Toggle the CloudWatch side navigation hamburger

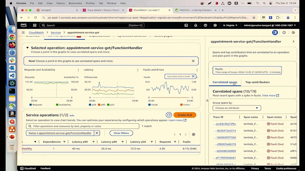point(23,32)
